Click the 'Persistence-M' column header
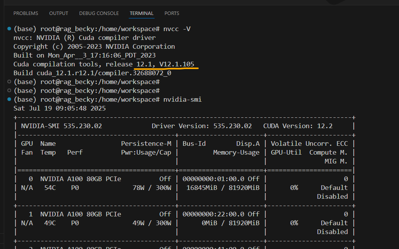399x249 pixels. 146,143
